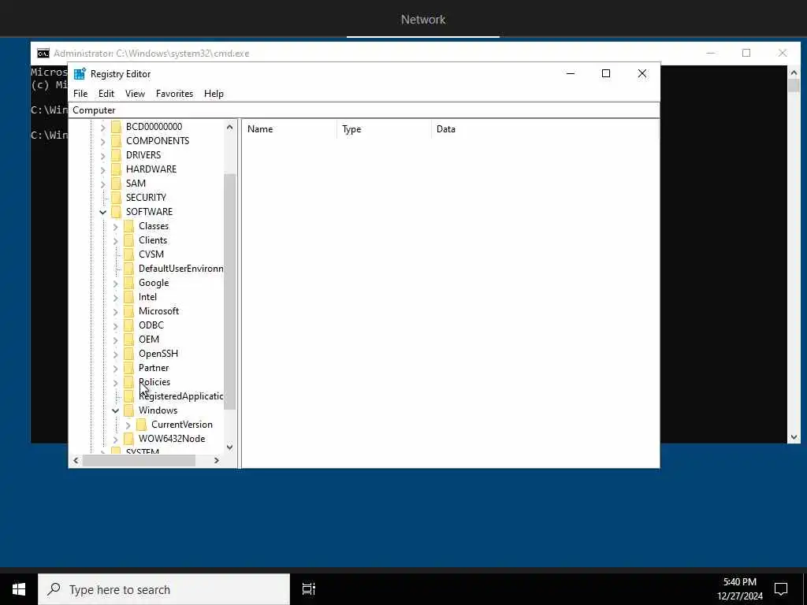Viewport: 807px width, 605px height.
Task: Click the tree vertical scrollbar thumb
Action: [229, 291]
